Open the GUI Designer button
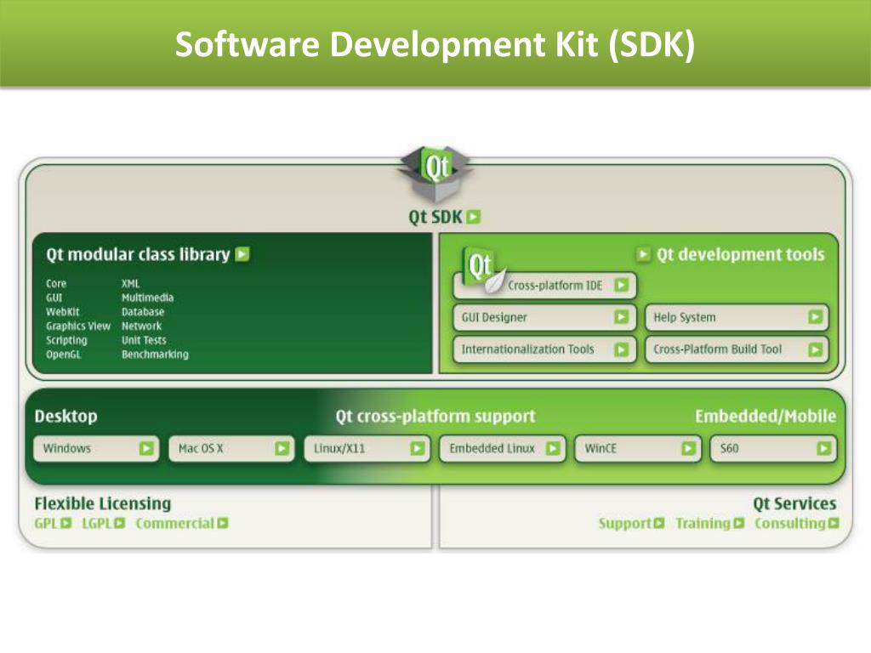 (x=545, y=318)
